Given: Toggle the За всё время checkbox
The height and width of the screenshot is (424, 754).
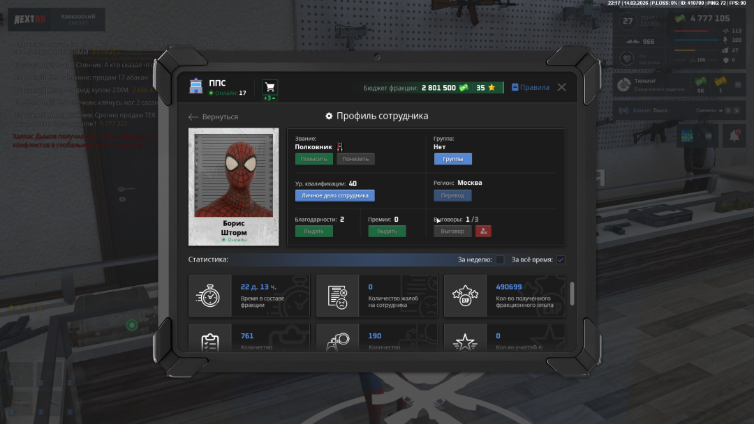Looking at the screenshot, I should coord(560,260).
